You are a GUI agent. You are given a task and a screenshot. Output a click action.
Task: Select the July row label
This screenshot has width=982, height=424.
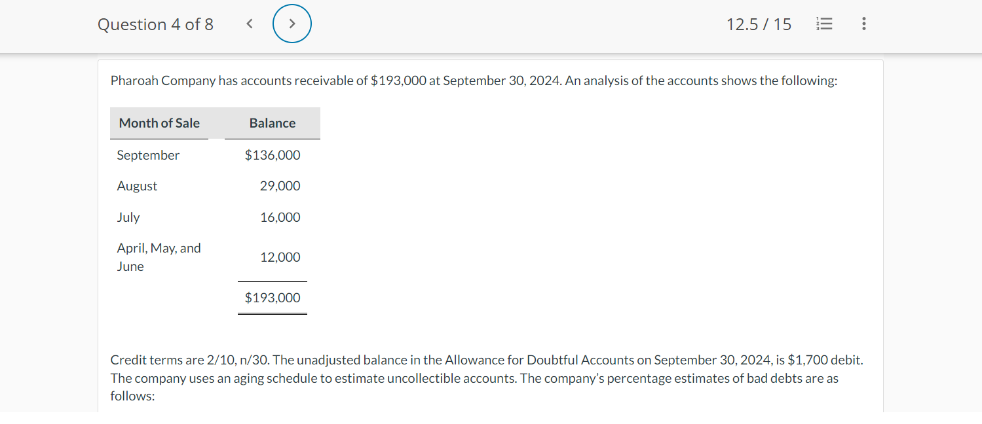[x=128, y=217]
